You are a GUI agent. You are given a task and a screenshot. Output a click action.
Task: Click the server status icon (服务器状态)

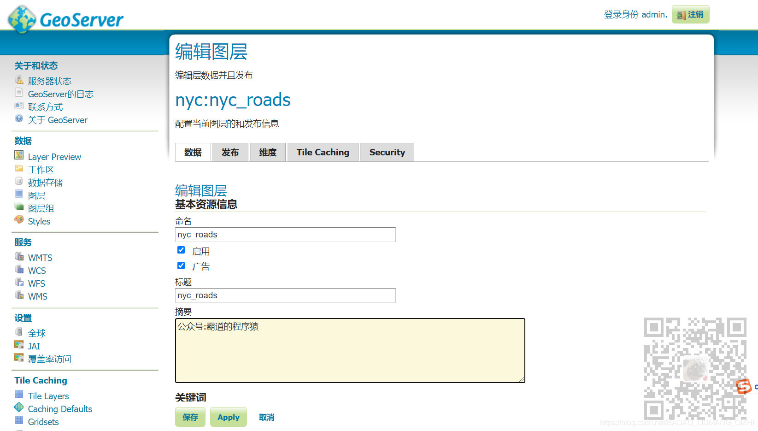coord(19,80)
